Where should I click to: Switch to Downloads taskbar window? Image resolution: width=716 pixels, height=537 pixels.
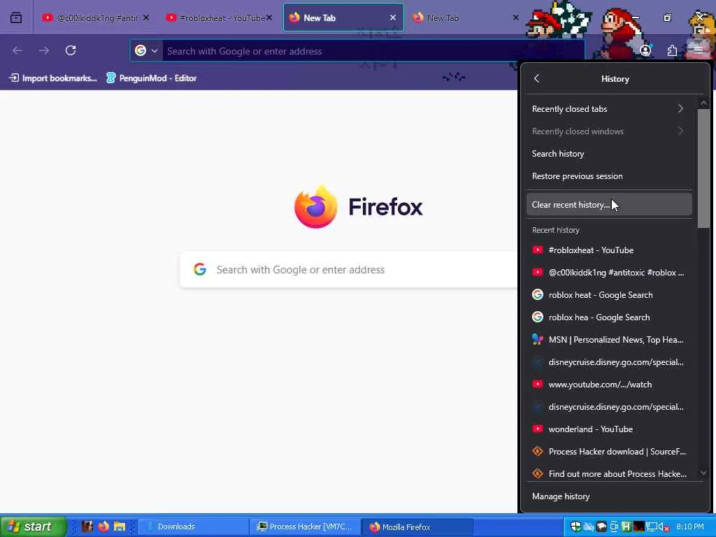192,527
